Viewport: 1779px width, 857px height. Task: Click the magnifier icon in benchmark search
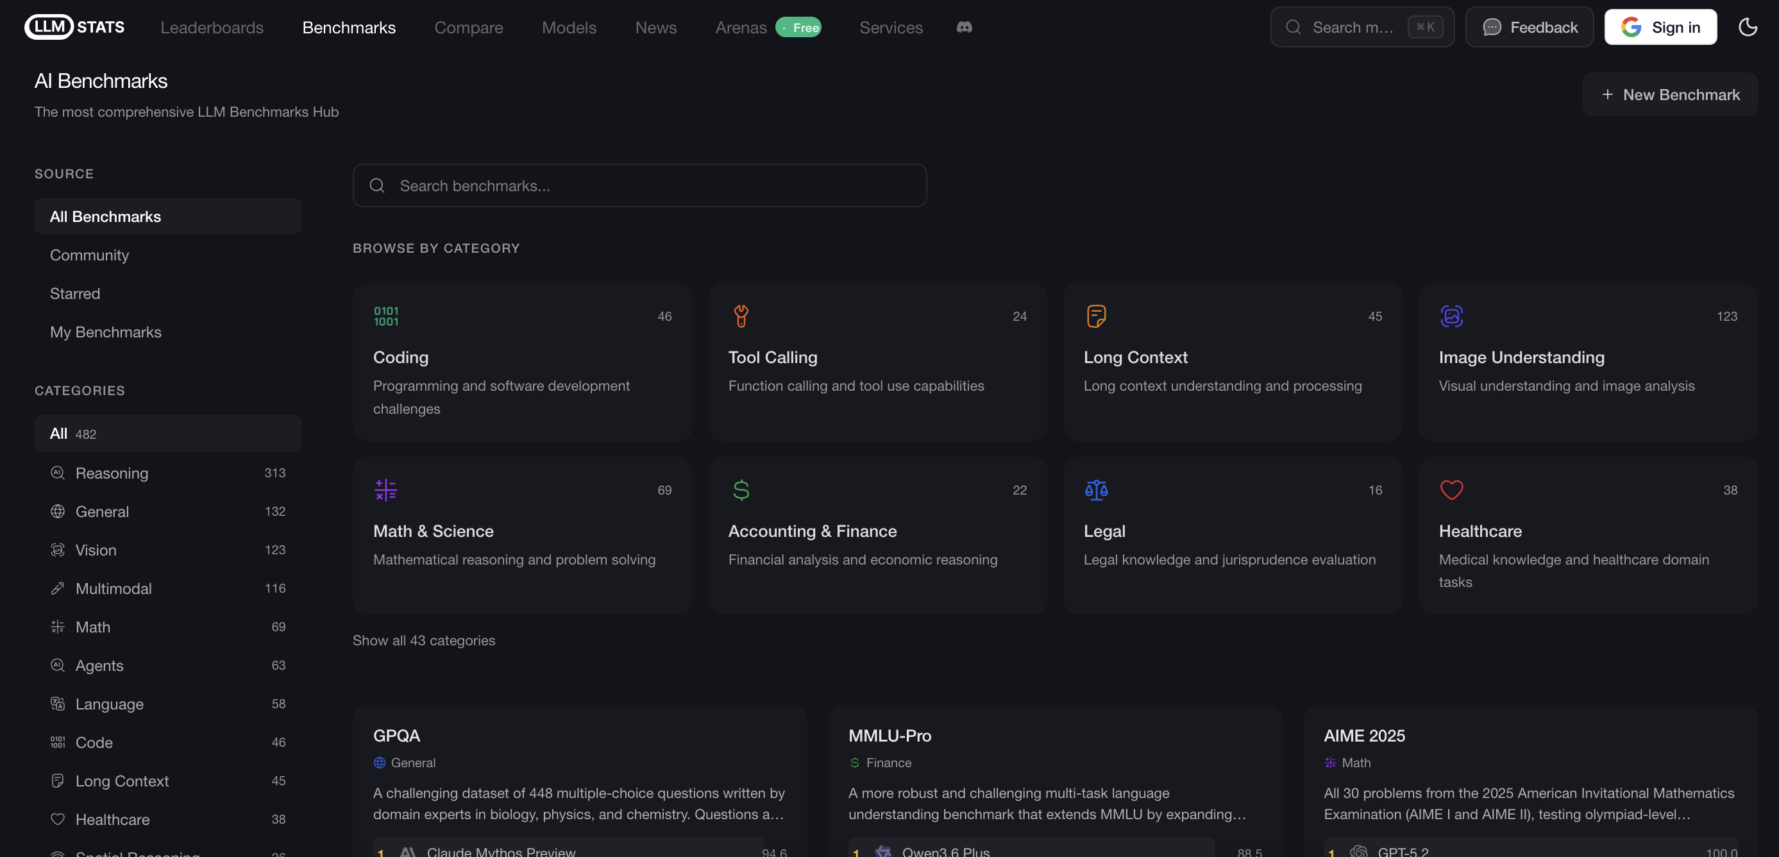click(377, 185)
